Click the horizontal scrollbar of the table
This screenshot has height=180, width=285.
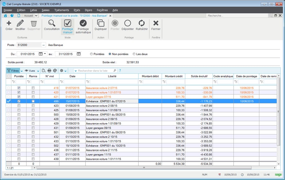[x=144, y=168]
